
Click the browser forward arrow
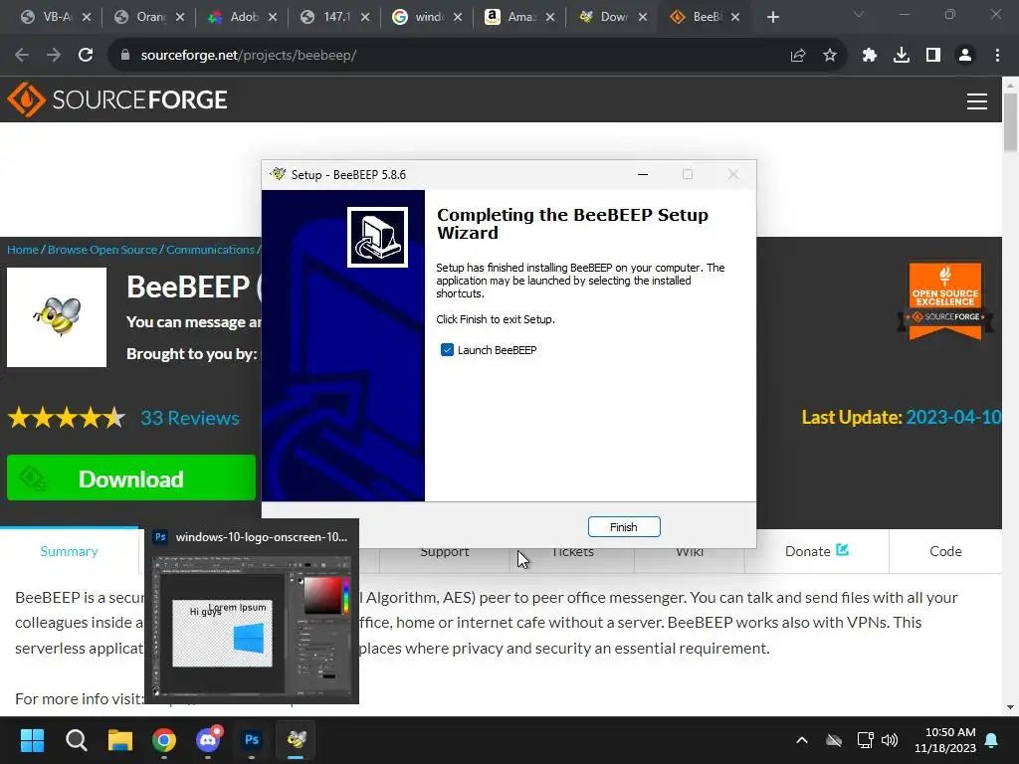54,56
